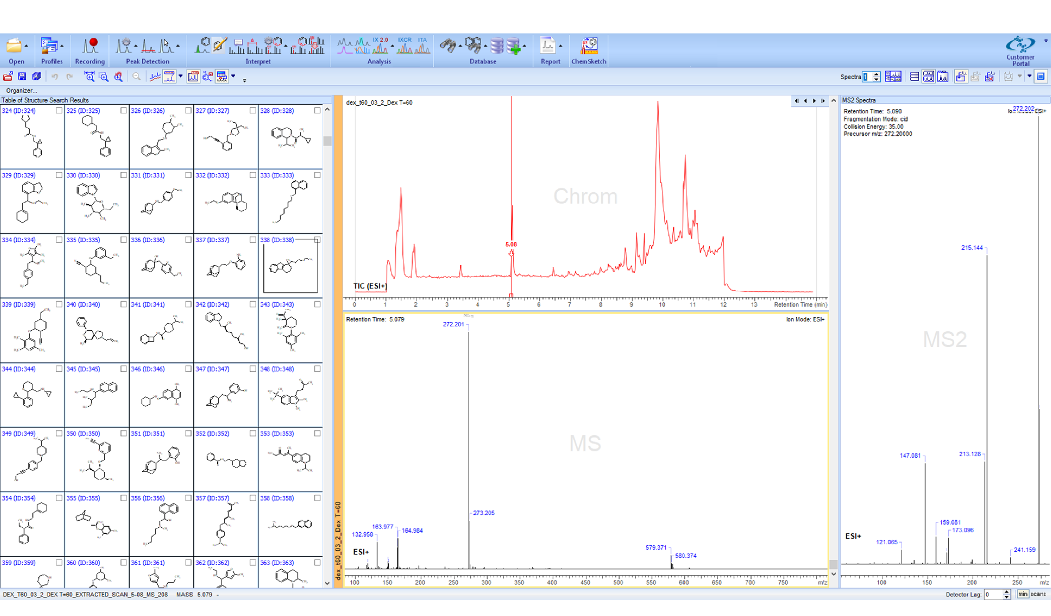The image size is (1051, 616).
Task: Increase the Spectra count spinner
Action: [876, 74]
